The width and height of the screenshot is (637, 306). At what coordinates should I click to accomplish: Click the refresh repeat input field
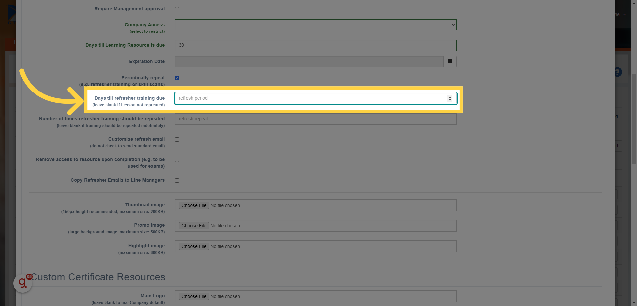click(x=316, y=119)
